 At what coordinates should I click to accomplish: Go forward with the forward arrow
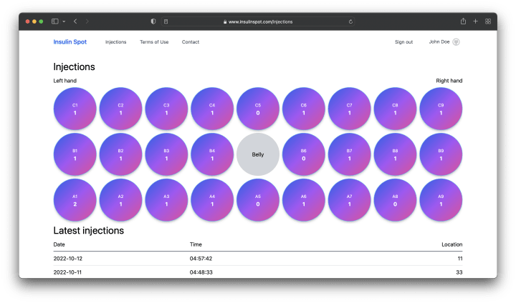(87, 21)
